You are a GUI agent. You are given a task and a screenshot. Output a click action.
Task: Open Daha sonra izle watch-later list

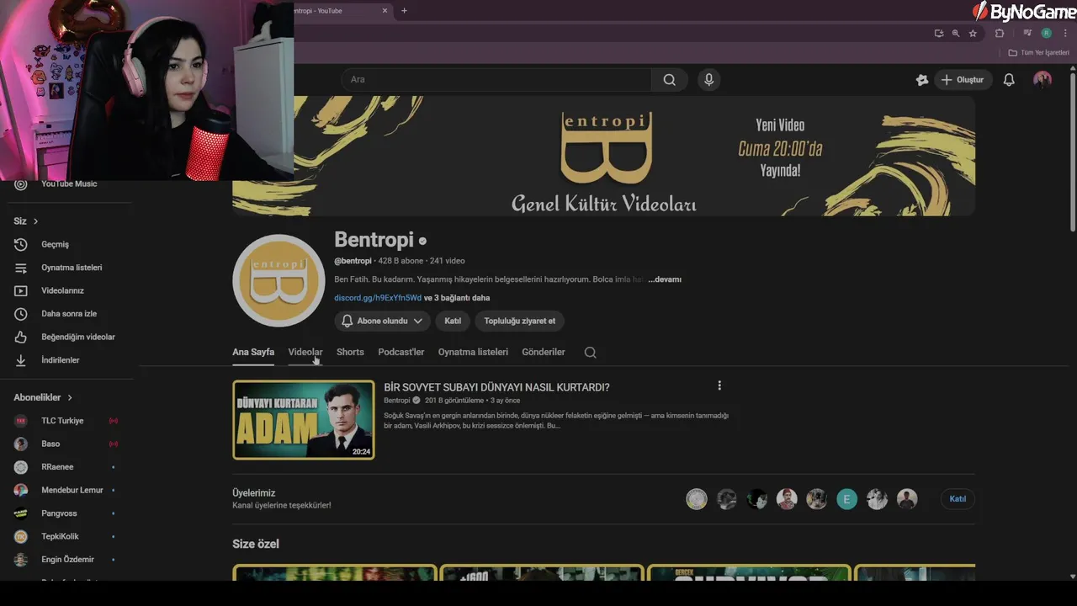pos(67,313)
